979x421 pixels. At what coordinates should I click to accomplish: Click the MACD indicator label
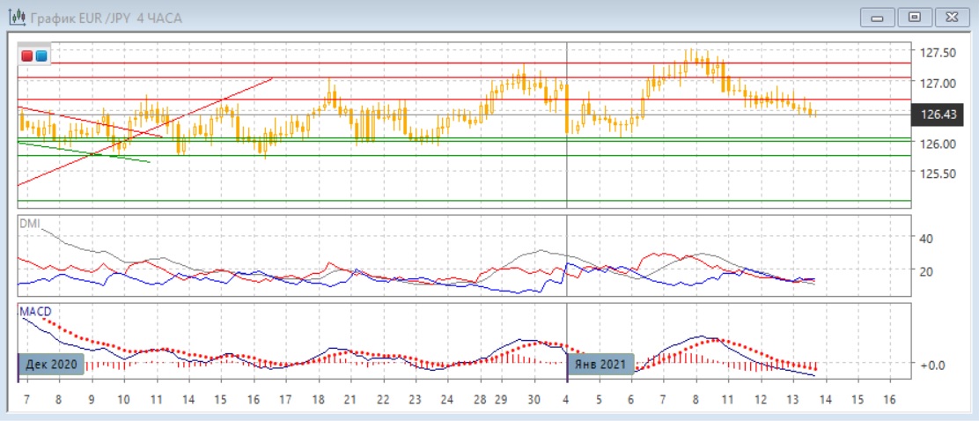click(x=34, y=311)
